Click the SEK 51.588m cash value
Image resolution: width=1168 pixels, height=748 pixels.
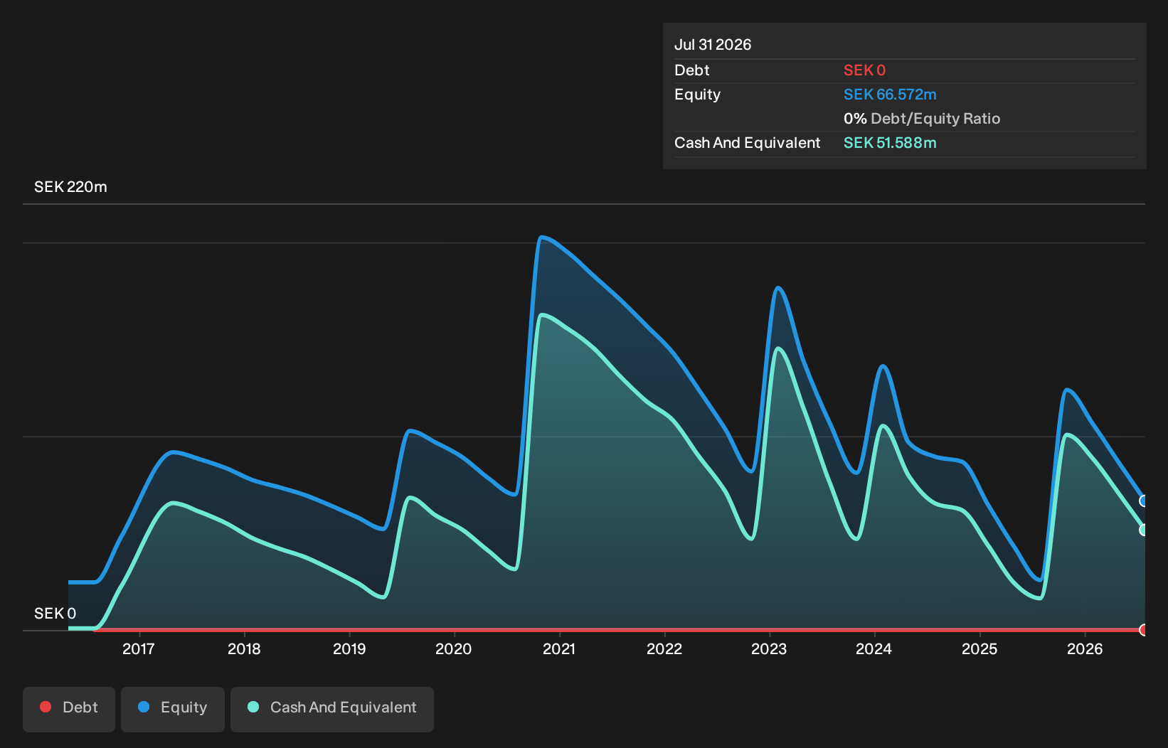(890, 143)
